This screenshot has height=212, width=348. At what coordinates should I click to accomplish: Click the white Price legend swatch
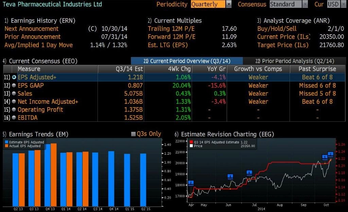[191, 146]
